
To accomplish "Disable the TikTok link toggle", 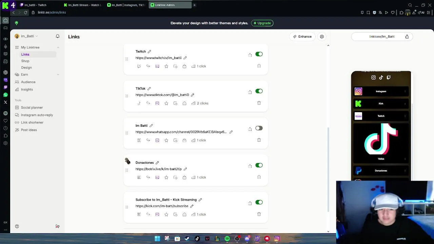I will click(259, 91).
